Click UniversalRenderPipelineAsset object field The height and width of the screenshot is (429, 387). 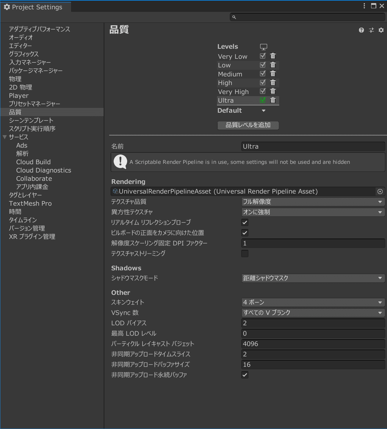[243, 192]
